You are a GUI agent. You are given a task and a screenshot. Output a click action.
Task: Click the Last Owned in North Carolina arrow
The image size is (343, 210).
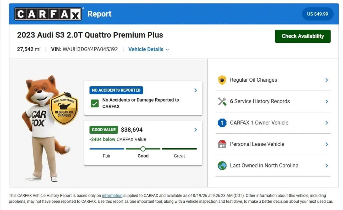point(326,166)
